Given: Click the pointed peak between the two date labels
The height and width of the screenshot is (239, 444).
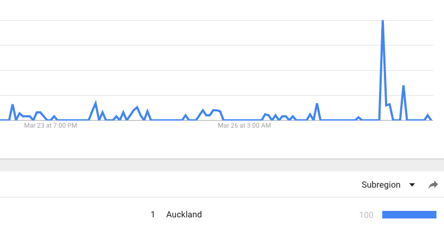Looking at the screenshot, I should [95, 102].
